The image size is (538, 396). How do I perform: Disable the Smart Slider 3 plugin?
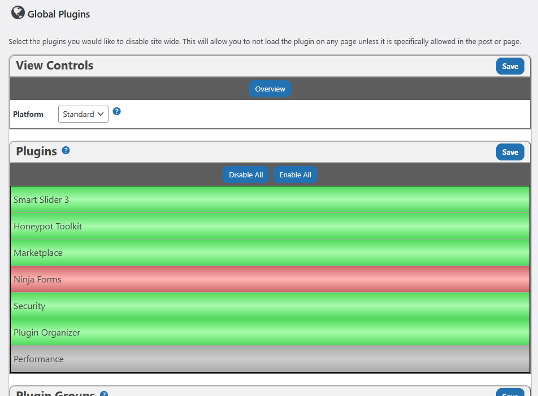(x=270, y=199)
